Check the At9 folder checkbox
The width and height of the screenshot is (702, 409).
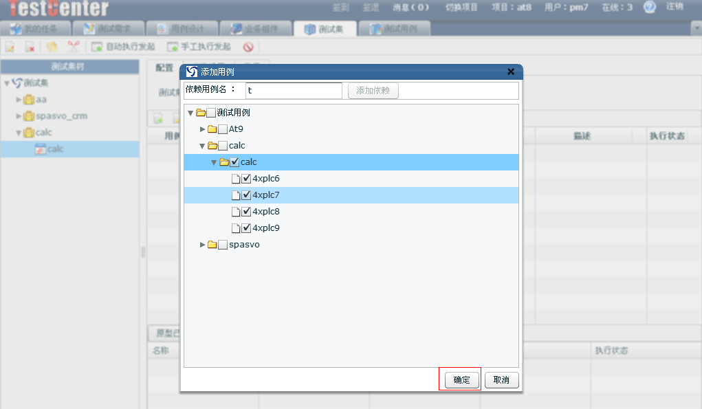click(223, 129)
